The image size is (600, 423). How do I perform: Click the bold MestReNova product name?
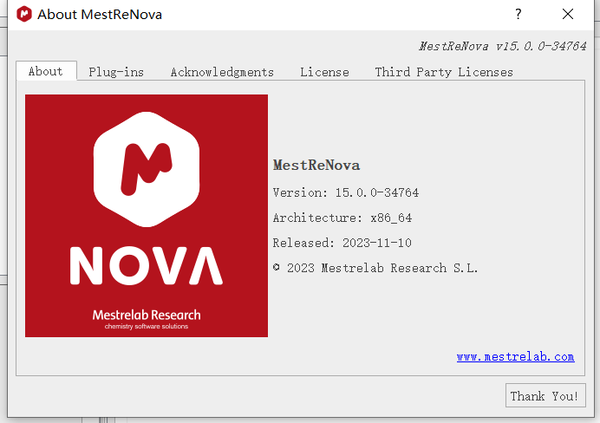coord(316,166)
